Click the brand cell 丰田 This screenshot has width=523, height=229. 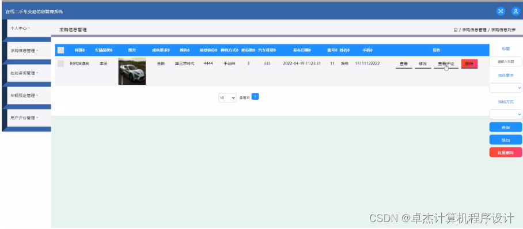pos(104,63)
